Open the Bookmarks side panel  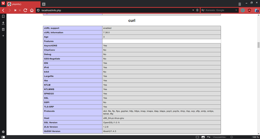(3, 17)
